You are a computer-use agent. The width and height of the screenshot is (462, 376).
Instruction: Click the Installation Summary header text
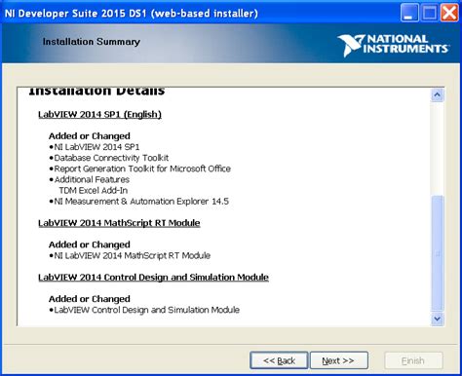tap(92, 42)
